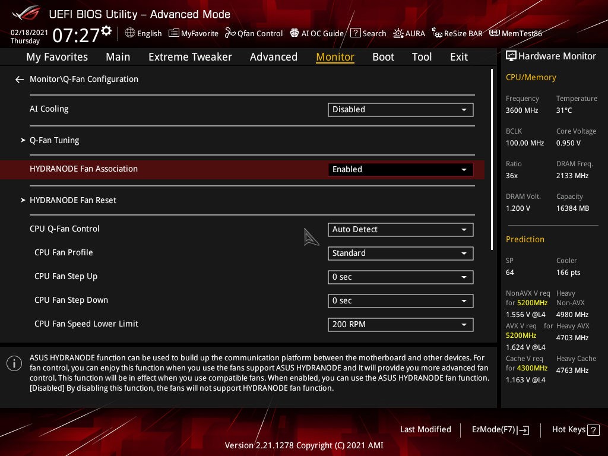Open CPU Q-Fan Control dropdown
The width and height of the screenshot is (608, 456).
[401, 230]
